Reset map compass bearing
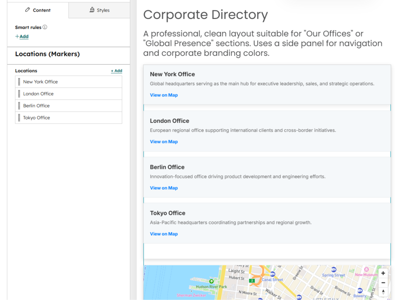 tap(383, 292)
